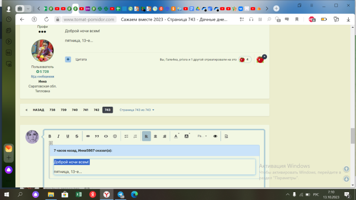
Task: Toggle bold formatting in the editor
Action: [x=50, y=136]
